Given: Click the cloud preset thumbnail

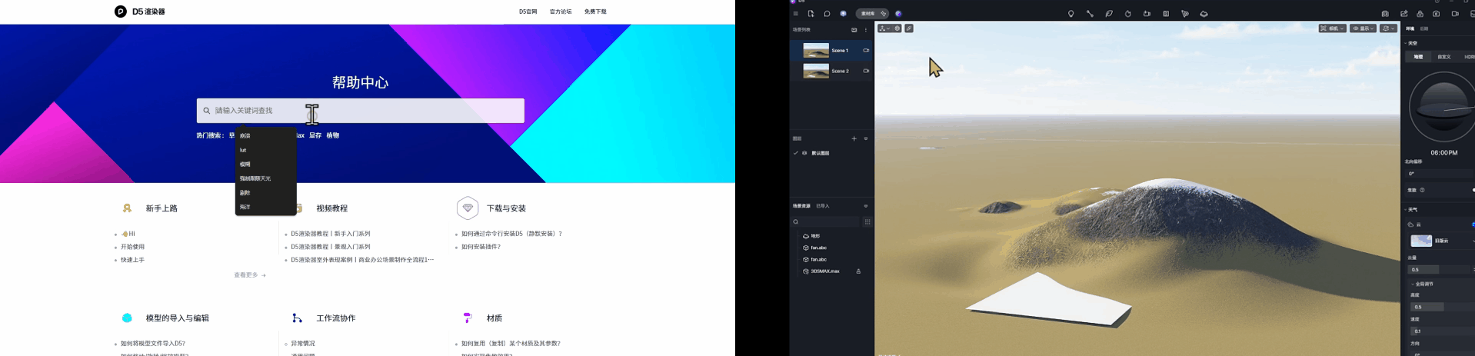Looking at the screenshot, I should [x=1421, y=241].
